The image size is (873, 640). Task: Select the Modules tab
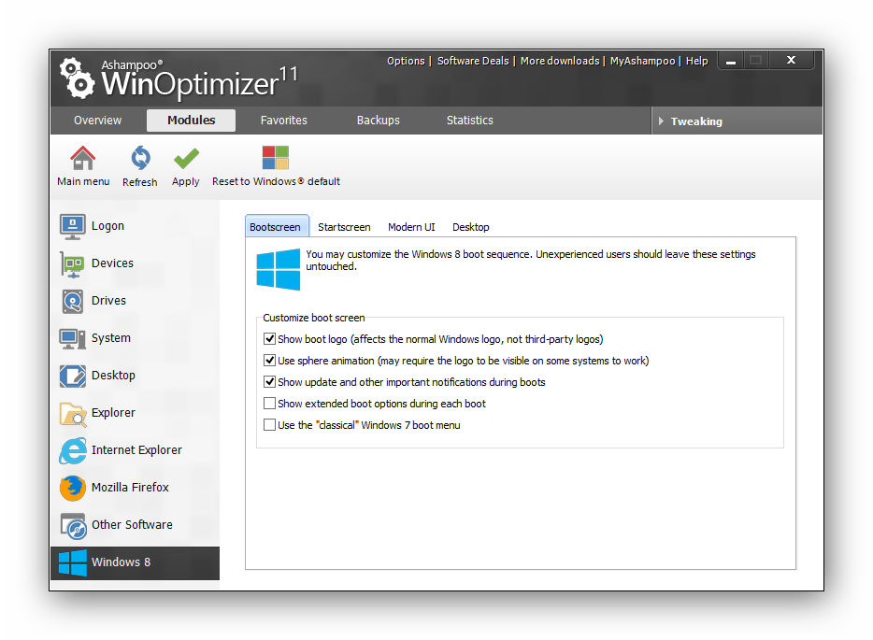tap(191, 121)
